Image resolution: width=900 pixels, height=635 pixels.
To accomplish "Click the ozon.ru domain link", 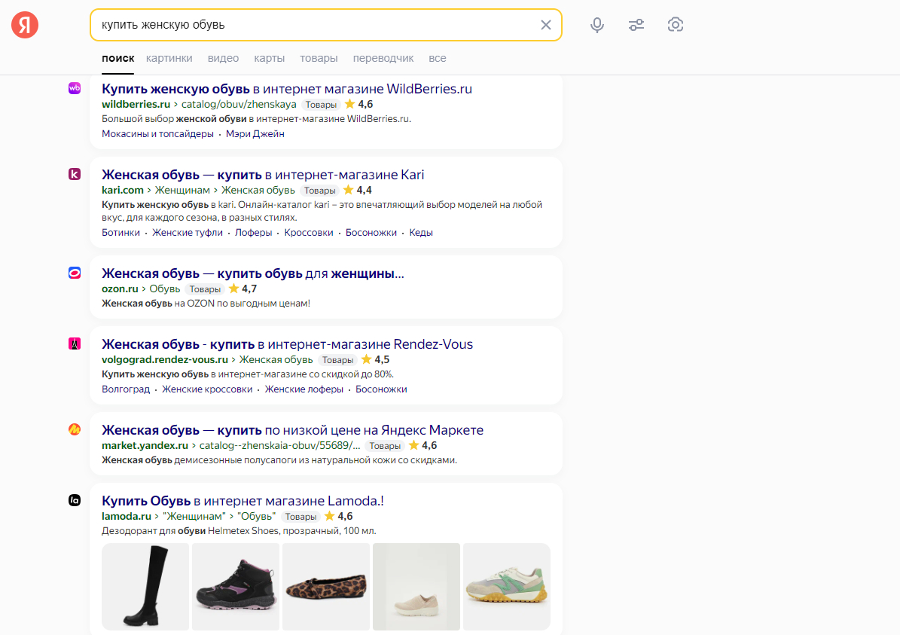I will pyautogui.click(x=120, y=288).
